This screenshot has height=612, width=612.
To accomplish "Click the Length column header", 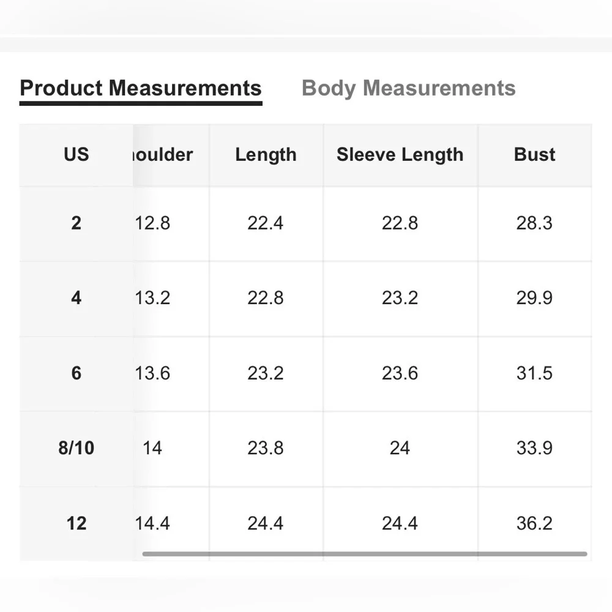I will [x=266, y=155].
